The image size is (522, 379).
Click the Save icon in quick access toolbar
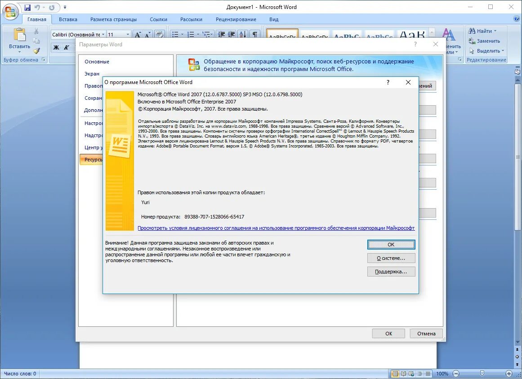pos(27,7)
